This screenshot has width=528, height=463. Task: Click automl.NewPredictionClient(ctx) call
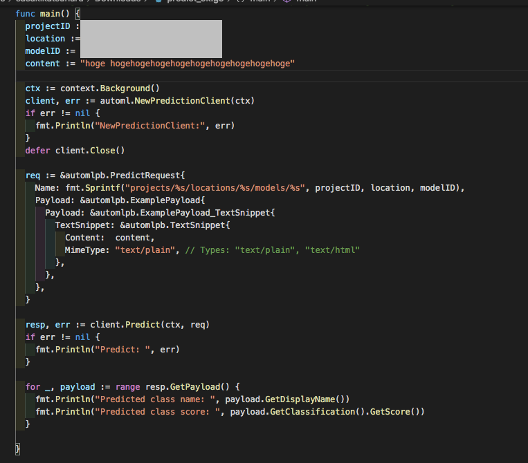pyautogui.click(x=177, y=101)
